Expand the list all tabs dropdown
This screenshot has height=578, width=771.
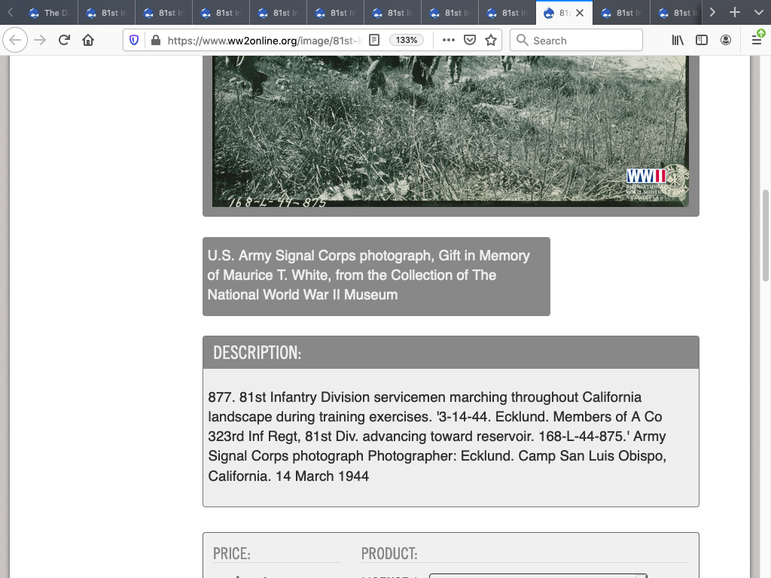758,12
